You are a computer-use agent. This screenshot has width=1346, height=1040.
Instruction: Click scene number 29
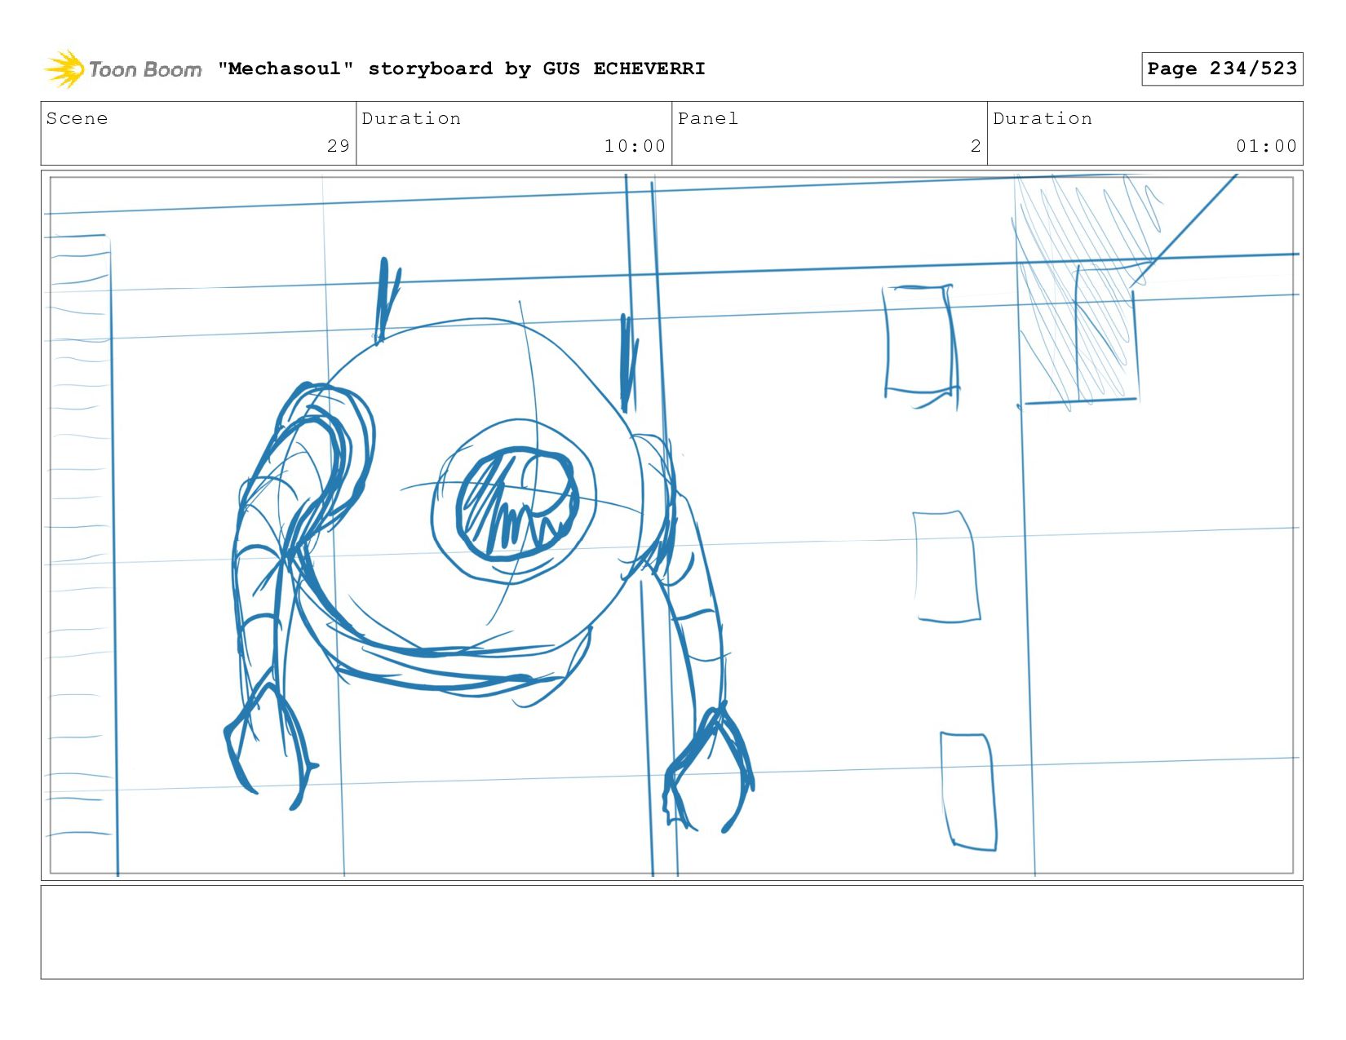[339, 146]
